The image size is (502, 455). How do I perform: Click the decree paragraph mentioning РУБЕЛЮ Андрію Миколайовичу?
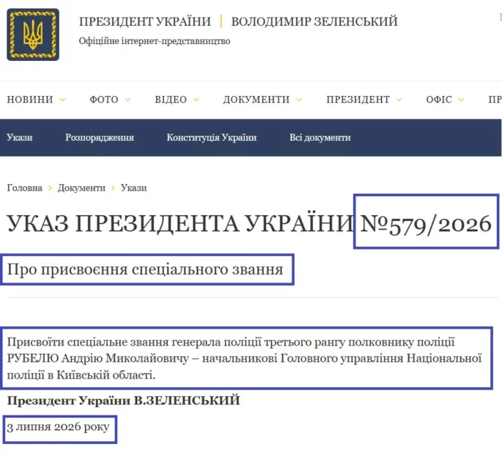click(244, 358)
